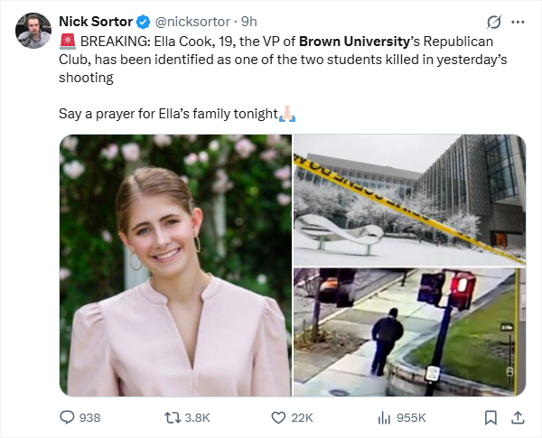Image resolution: width=542 pixels, height=438 pixels.
Task: Open the surveillance footage image
Action: click(409, 331)
